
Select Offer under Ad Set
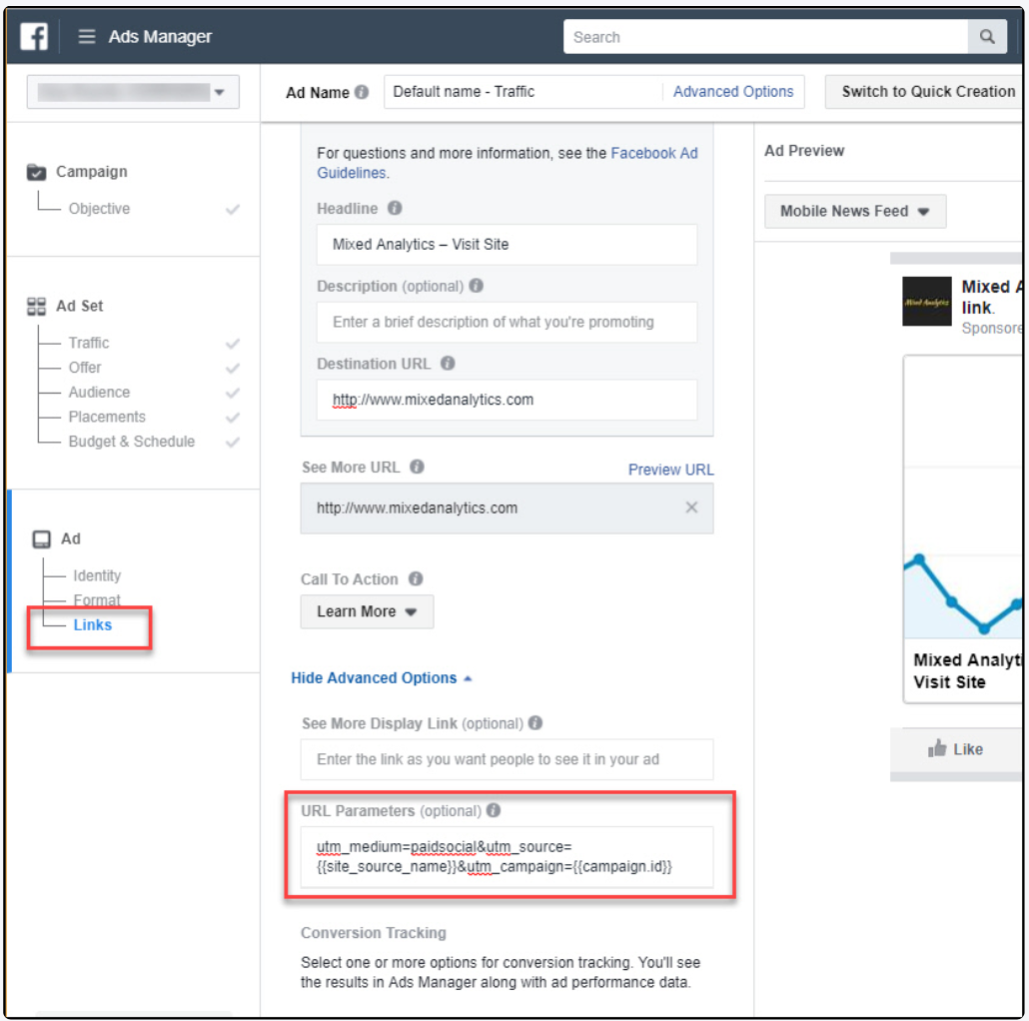85,368
